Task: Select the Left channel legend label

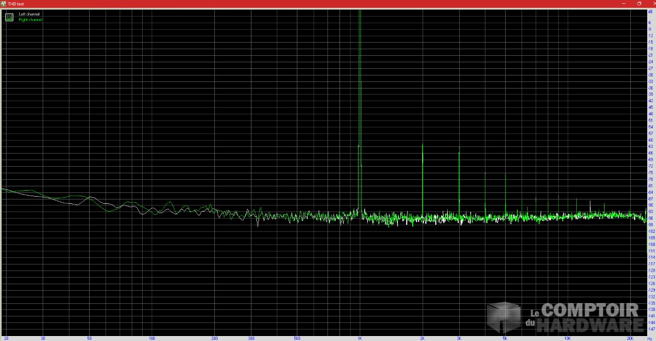Action: coord(29,14)
